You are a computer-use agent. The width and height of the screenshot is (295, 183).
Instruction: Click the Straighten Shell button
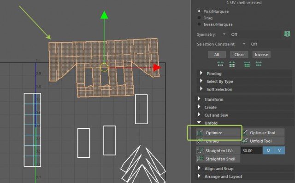click(218, 159)
